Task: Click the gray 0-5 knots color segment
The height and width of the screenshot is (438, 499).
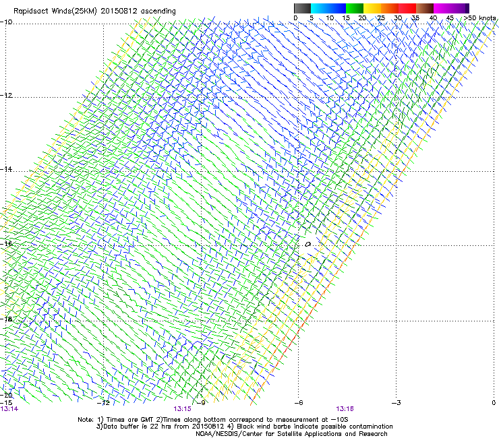Action: tap(302, 8)
